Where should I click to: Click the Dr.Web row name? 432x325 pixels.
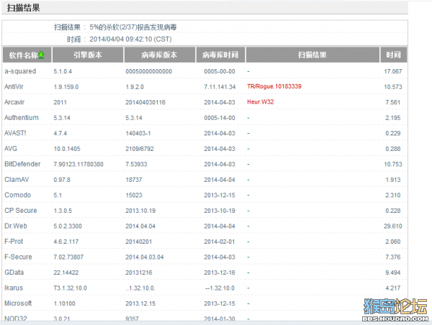coord(16,226)
